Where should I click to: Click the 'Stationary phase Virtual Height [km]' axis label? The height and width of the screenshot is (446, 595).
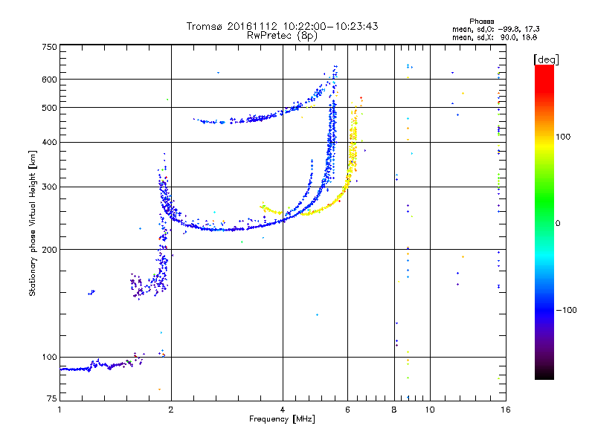click(33, 223)
